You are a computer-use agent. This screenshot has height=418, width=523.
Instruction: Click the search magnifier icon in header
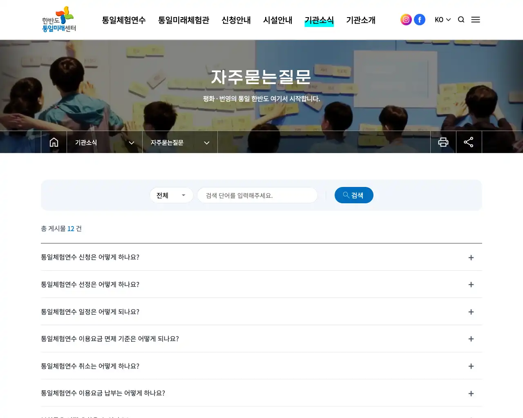tap(461, 19)
